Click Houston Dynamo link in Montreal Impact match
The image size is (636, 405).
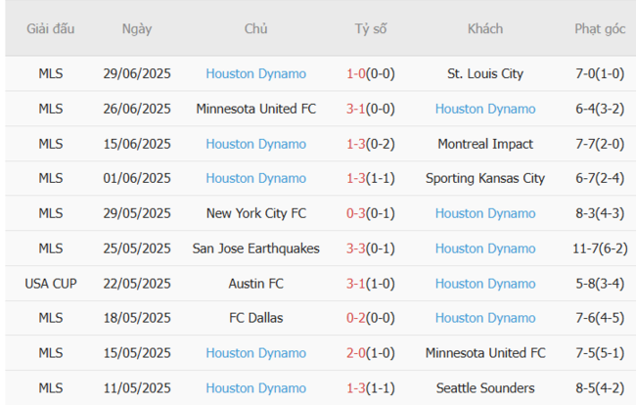pos(256,144)
